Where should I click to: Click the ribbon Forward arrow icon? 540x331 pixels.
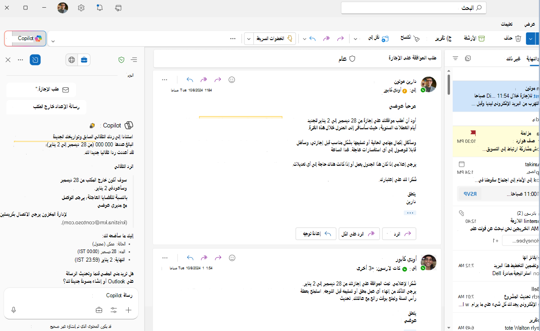[341, 39]
